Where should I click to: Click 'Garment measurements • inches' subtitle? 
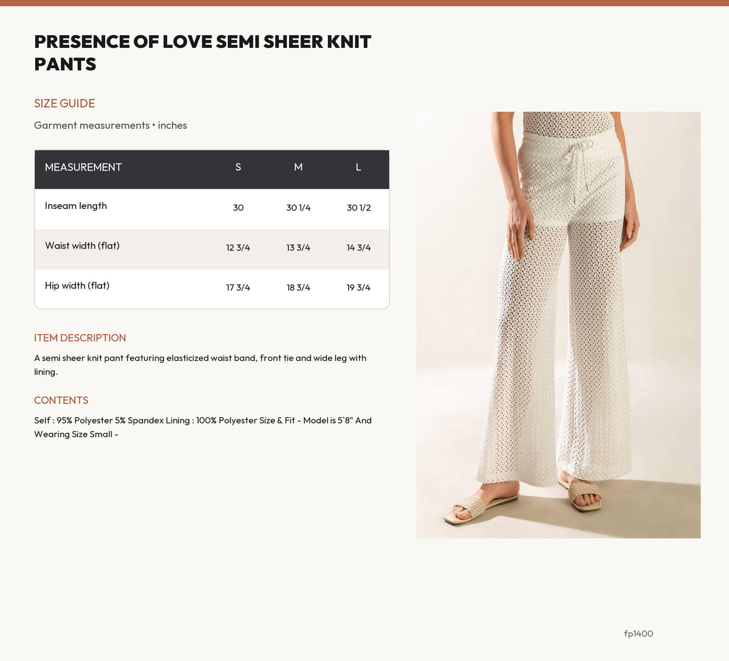click(x=111, y=125)
